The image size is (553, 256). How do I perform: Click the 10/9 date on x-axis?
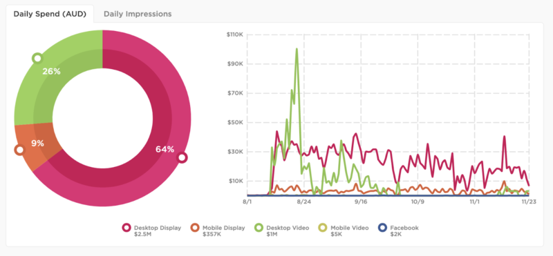pos(418,202)
